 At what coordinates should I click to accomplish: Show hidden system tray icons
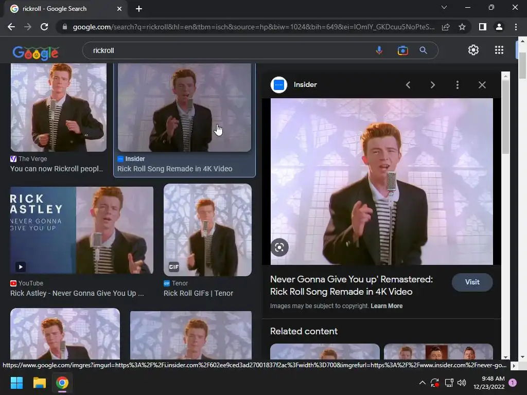423,383
